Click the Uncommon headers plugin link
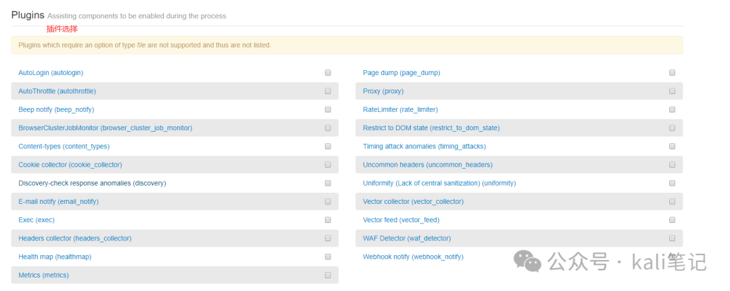The image size is (730, 291). coord(427,165)
